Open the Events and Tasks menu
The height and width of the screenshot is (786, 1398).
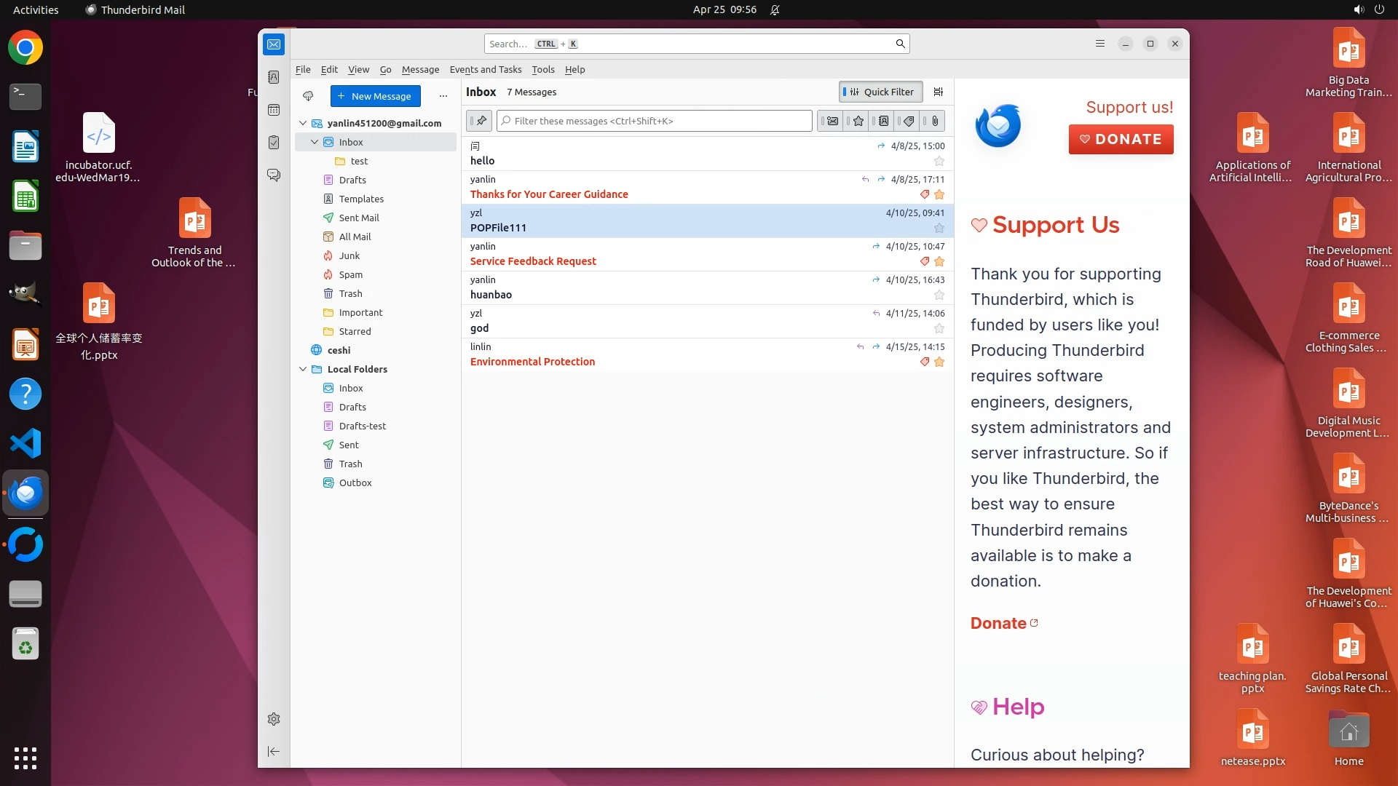485,69
